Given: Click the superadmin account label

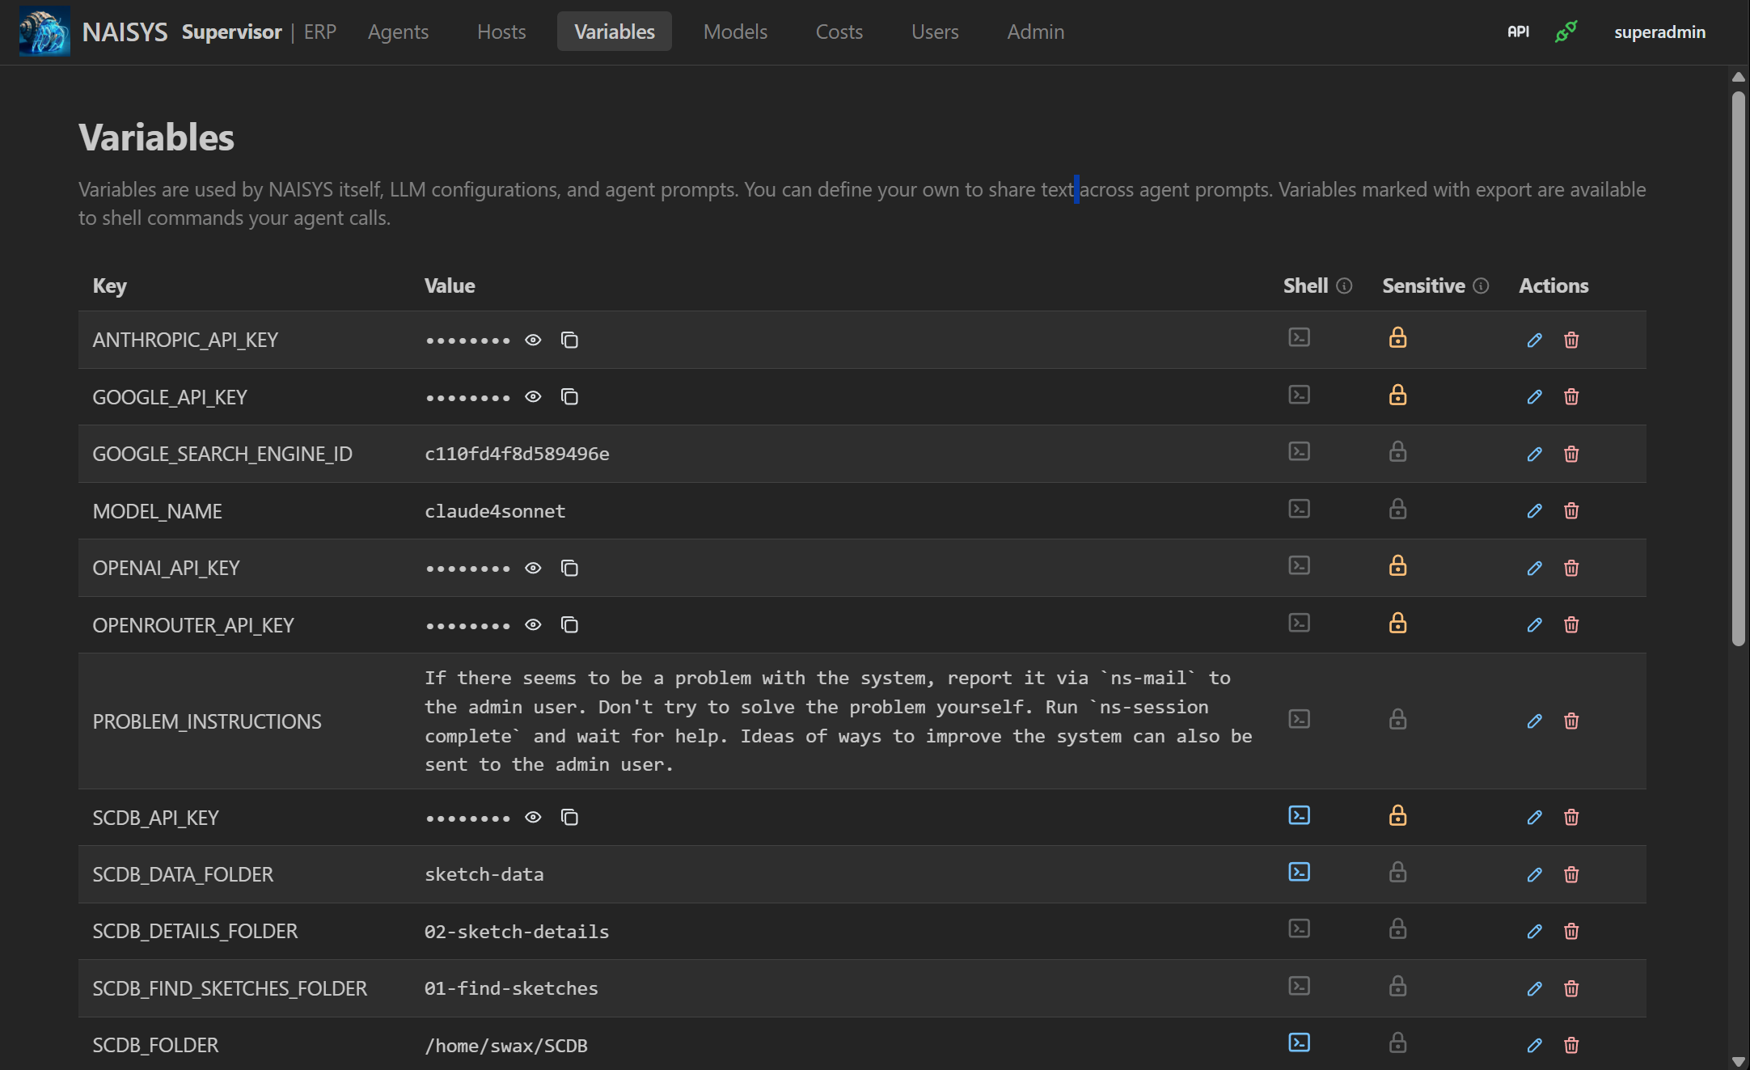Looking at the screenshot, I should pyautogui.click(x=1659, y=32).
